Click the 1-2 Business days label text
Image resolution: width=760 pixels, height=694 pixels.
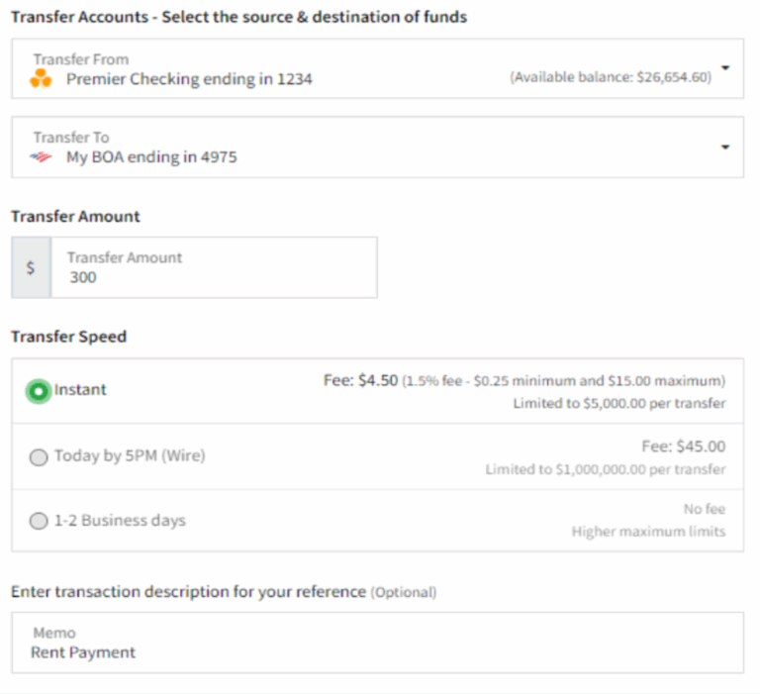click(120, 521)
